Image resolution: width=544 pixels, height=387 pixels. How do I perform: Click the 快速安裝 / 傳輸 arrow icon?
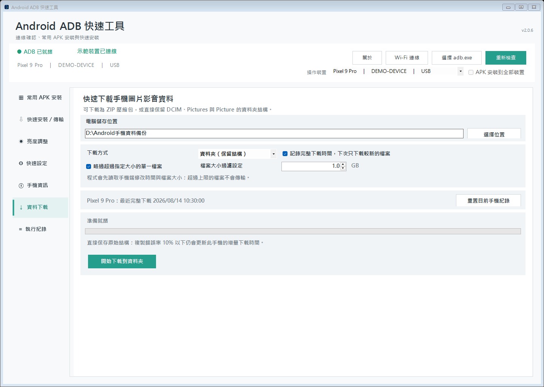coord(21,119)
